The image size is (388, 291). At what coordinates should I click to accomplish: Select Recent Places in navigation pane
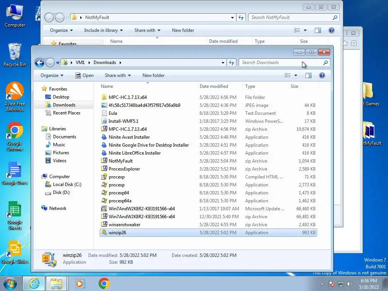tap(66, 113)
